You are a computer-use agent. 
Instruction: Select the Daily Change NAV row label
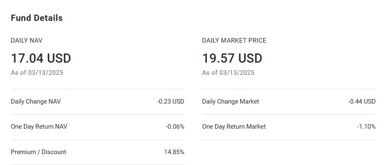(x=36, y=102)
